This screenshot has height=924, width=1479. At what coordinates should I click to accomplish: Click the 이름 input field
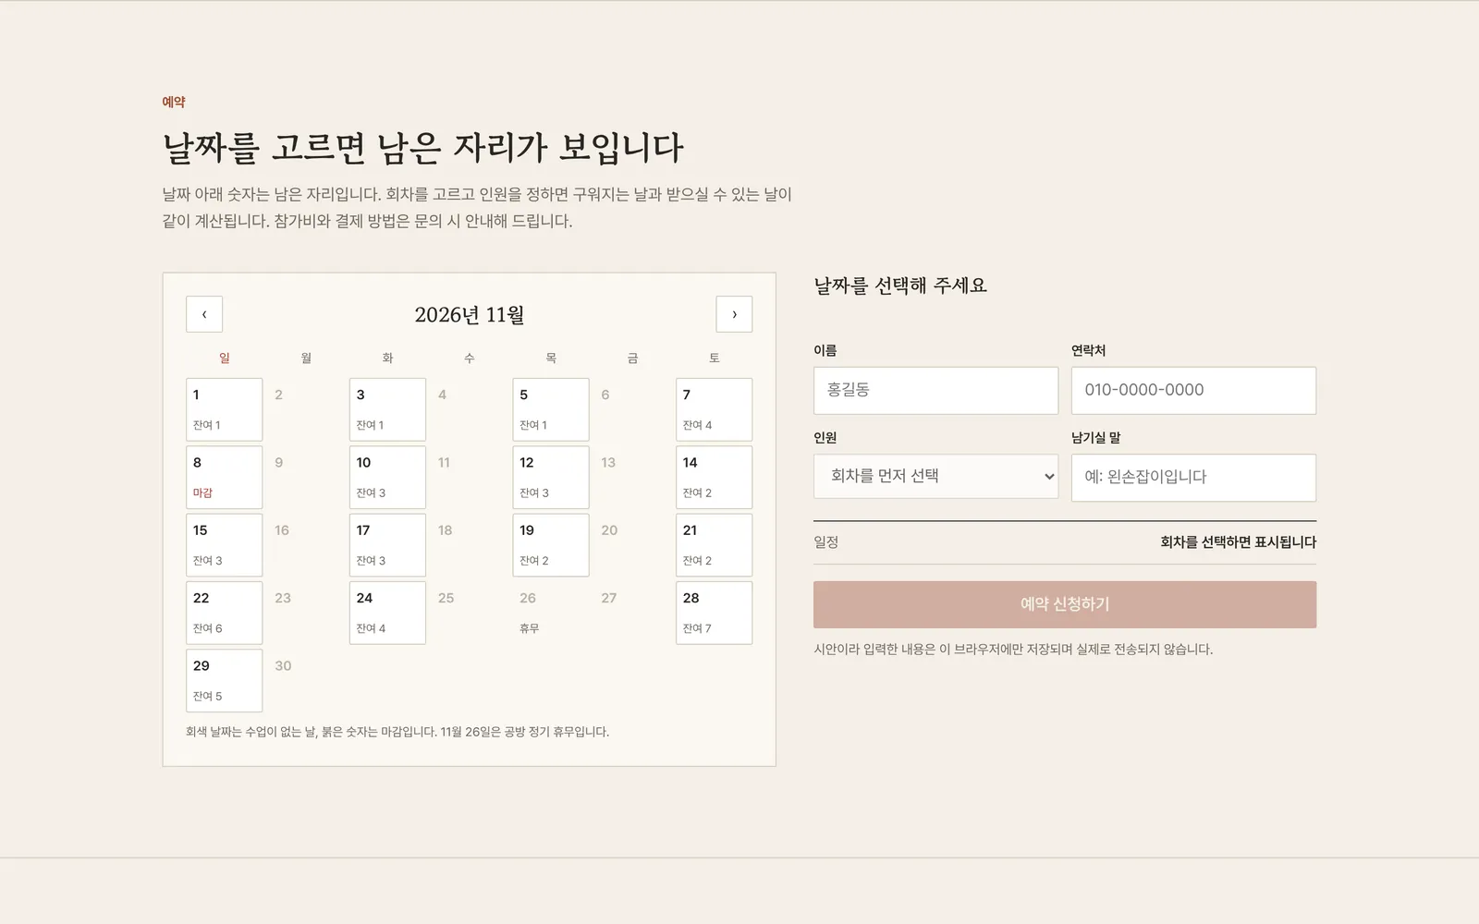point(935,390)
